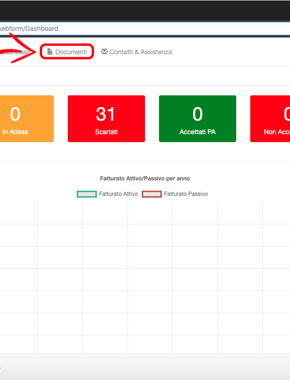Open the partially visible Non Accettati card
Viewport: 290px width, 380px height.
(271, 119)
